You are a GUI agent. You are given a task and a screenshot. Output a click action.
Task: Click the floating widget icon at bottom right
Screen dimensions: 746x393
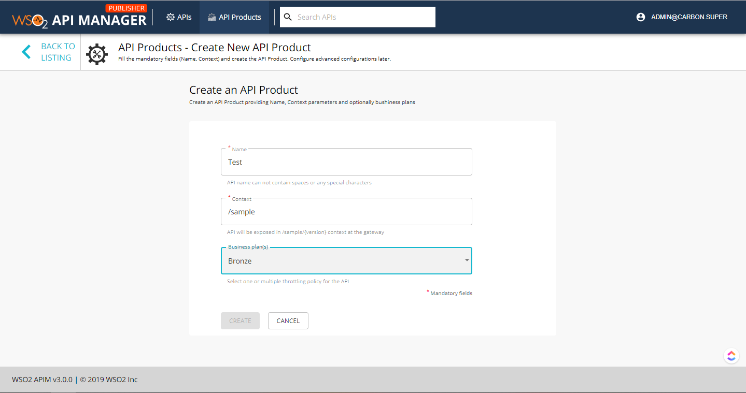click(731, 356)
